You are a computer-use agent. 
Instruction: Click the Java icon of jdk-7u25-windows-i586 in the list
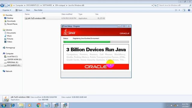tap(26, 18)
